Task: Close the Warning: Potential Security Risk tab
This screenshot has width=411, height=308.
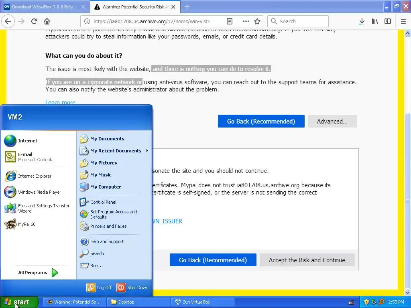Action: 173,7
